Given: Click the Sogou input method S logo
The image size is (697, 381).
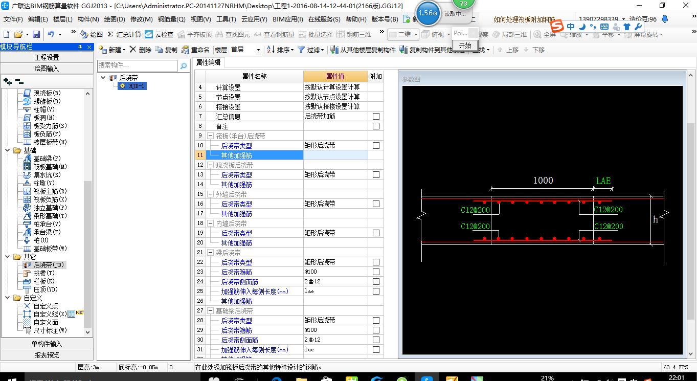Looking at the screenshot, I should click(x=557, y=26).
